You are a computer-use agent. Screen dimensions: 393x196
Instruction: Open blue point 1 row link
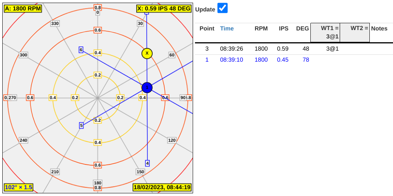tap(207, 60)
